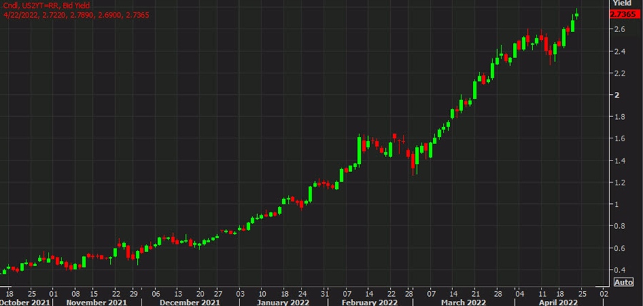Viewport: 643px width, 306px height.
Task: Click the 0.8 yield axis label
Action: coord(619,226)
